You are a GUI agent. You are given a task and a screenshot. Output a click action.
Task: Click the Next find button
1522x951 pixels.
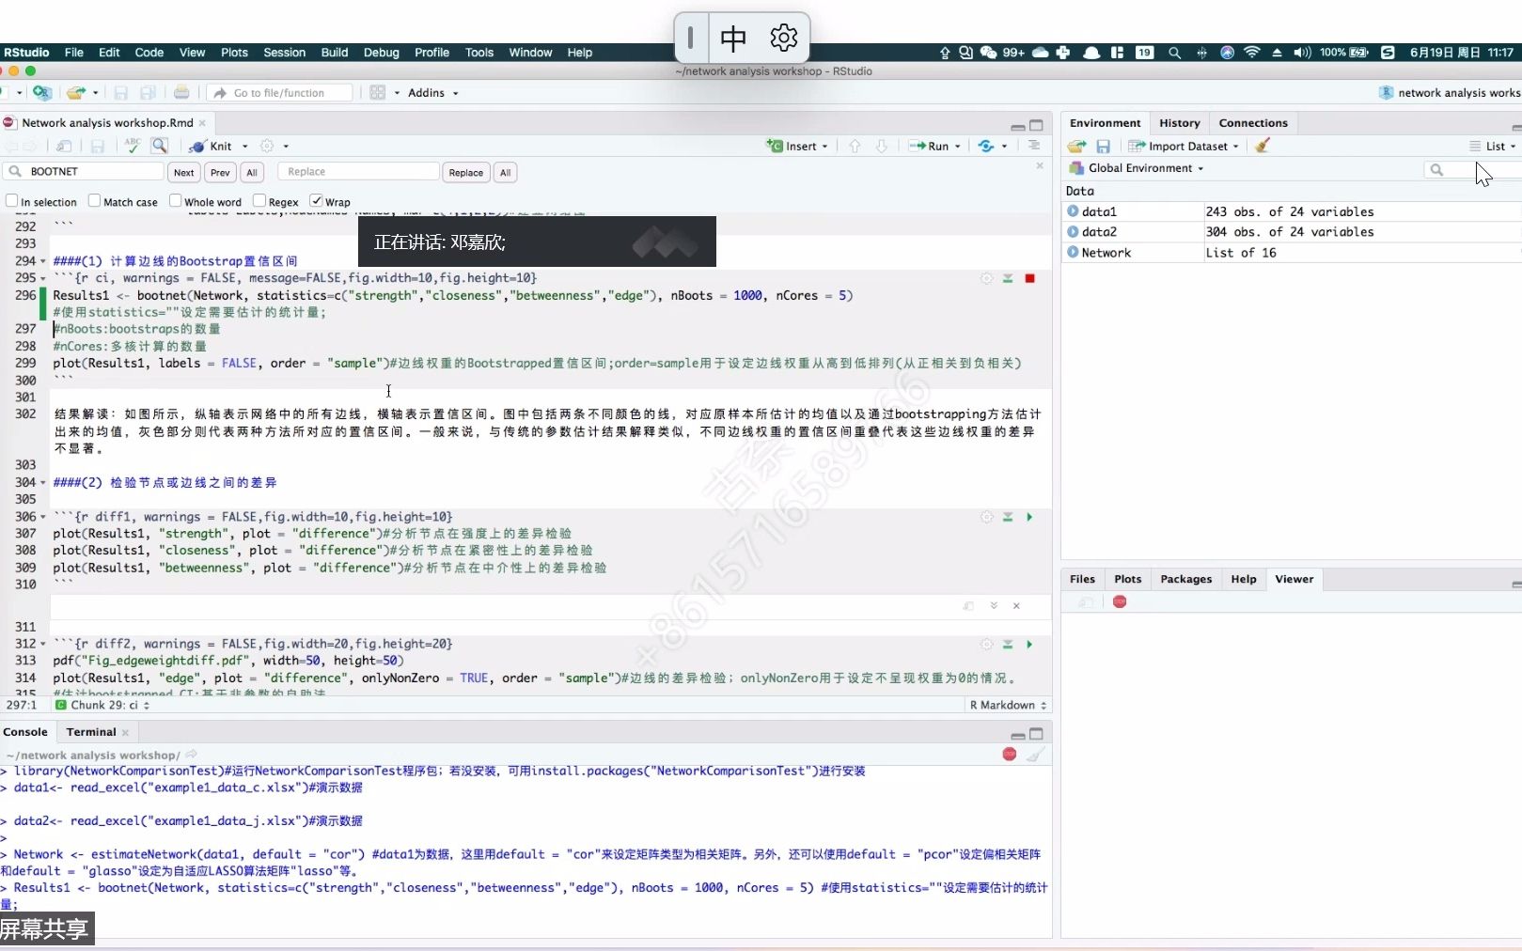tap(183, 172)
